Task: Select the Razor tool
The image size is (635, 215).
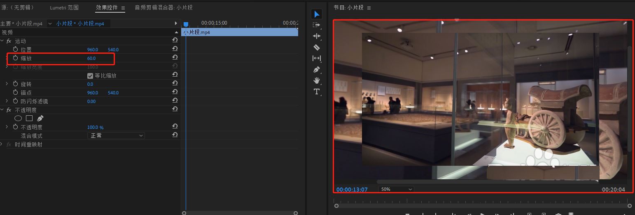Action: click(316, 47)
